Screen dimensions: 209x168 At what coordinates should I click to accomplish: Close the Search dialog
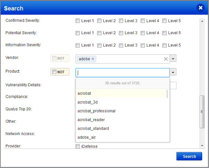[x=200, y=8]
